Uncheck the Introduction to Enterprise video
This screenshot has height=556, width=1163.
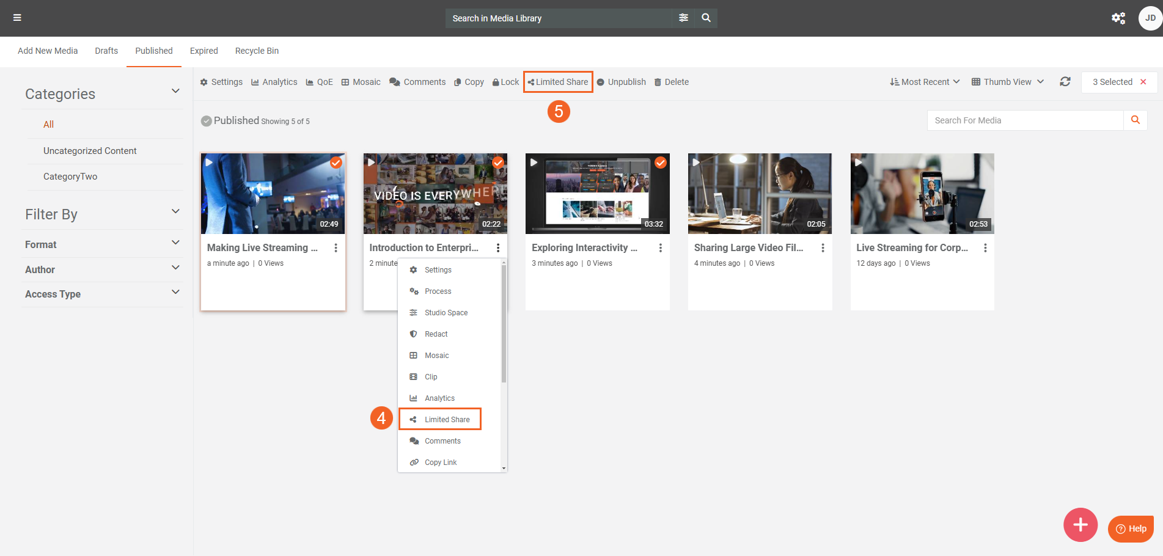(498, 163)
